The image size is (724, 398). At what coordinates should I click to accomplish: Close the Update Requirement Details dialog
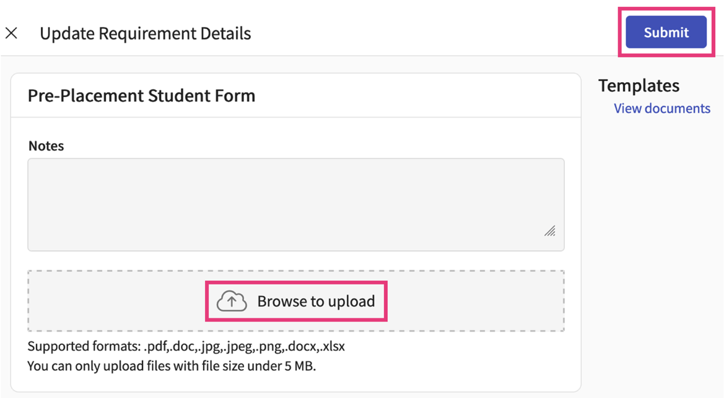click(11, 33)
